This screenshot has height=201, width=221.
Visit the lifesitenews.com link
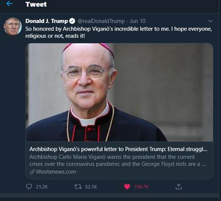(x=56, y=172)
